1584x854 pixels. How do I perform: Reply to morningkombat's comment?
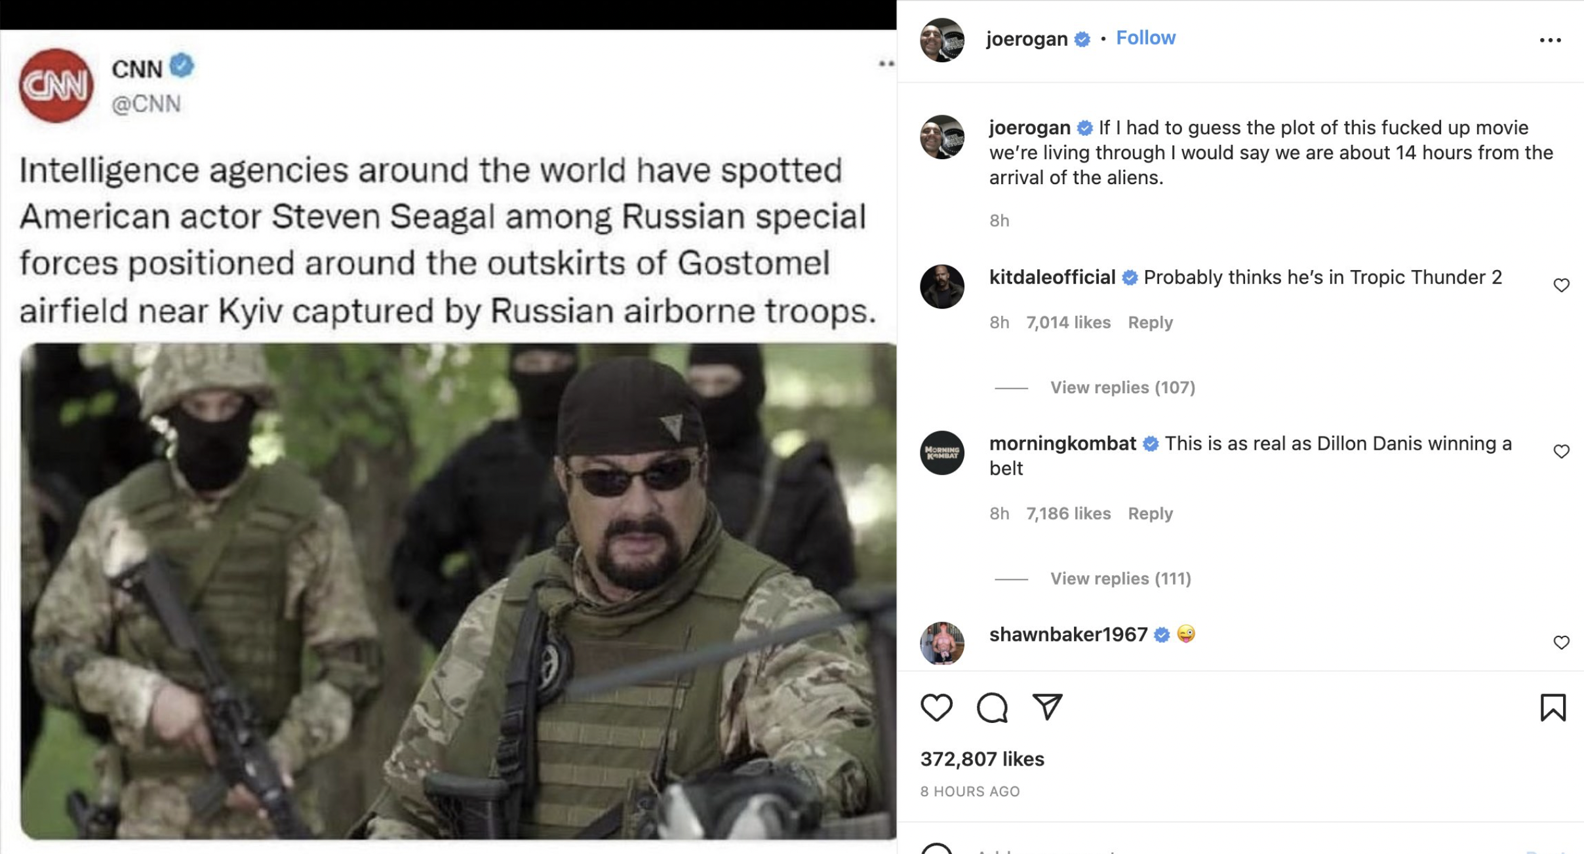1150,513
